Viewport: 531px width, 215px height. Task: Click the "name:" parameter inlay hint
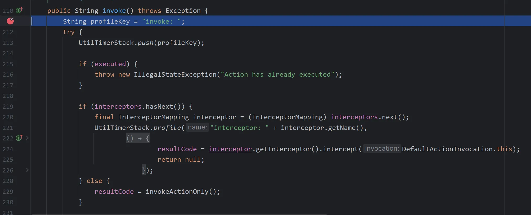(x=197, y=127)
